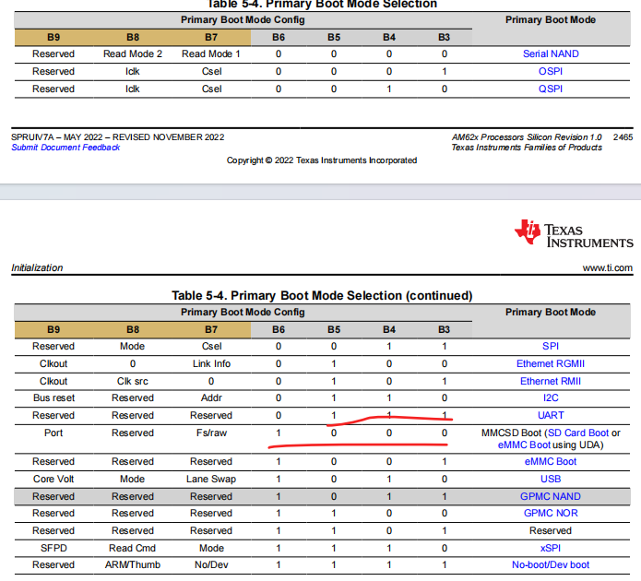Open the xSPI boot mode link
This screenshot has height=581, width=641.
click(x=551, y=549)
